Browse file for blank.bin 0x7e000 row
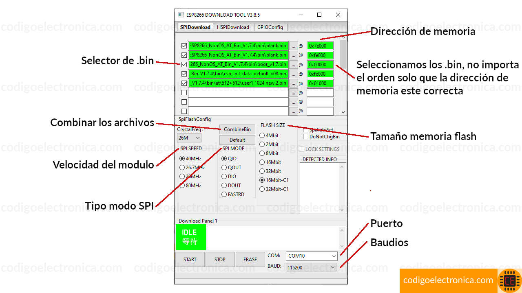 [x=294, y=46]
